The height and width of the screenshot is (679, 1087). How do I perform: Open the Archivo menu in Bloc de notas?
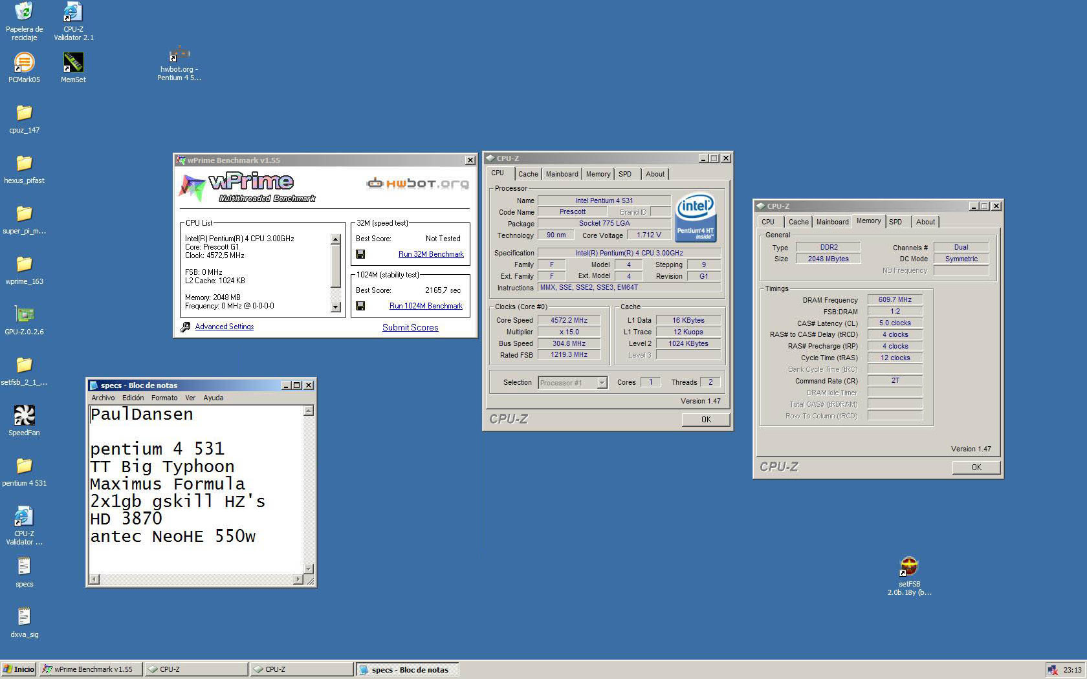[103, 398]
